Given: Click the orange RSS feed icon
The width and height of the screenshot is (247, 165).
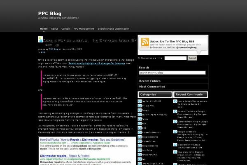Looking at the screenshot, I should click(145, 42).
